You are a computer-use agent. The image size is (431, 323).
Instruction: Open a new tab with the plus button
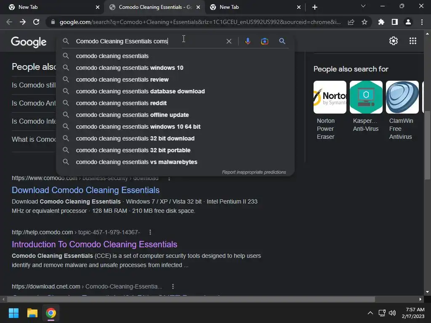(315, 7)
